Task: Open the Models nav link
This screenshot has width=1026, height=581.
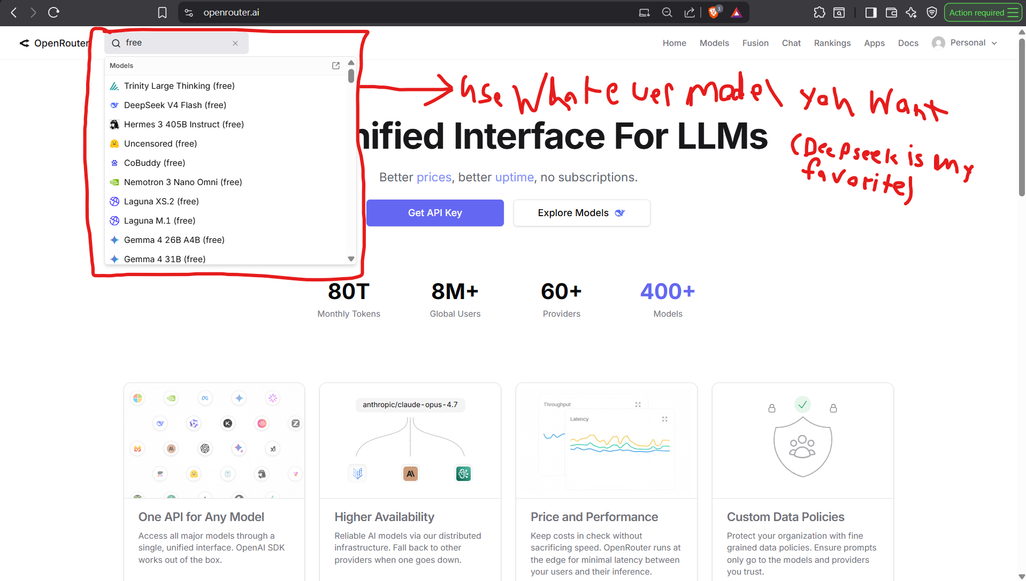Action: click(714, 43)
